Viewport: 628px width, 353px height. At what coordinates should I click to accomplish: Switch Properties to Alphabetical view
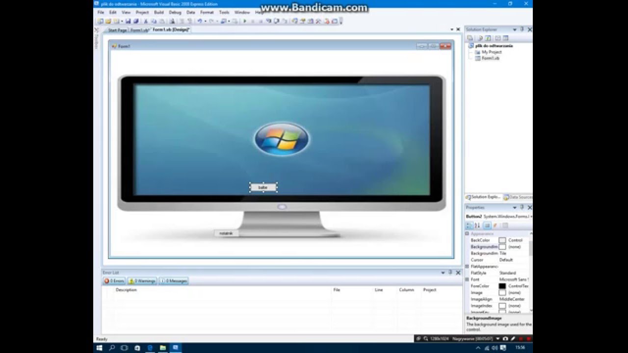click(x=477, y=226)
